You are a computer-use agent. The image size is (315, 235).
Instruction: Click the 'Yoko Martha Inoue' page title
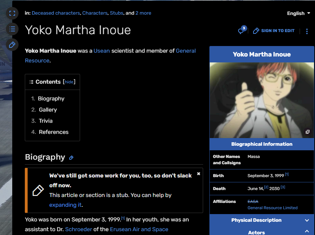click(x=78, y=30)
